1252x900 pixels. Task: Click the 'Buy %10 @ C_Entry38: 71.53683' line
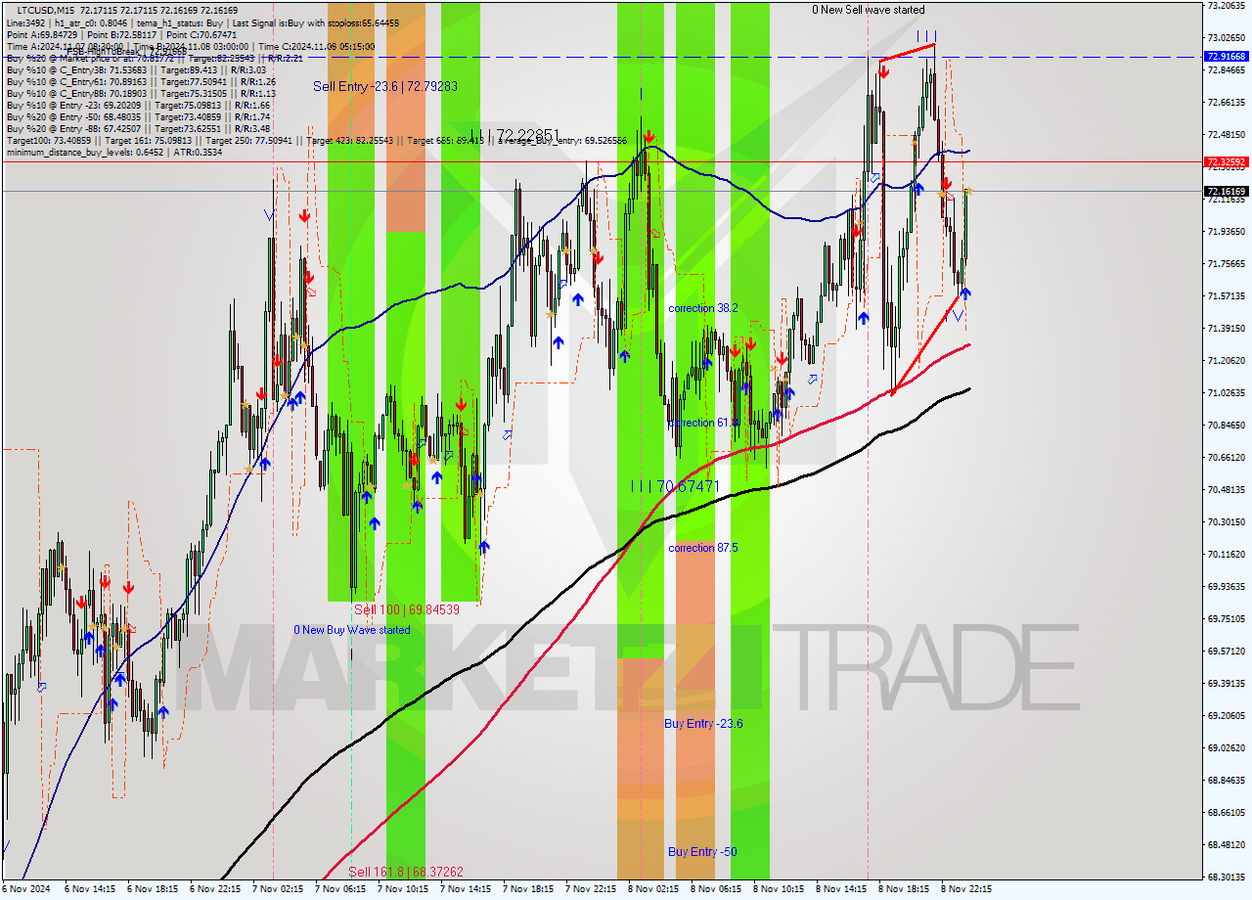pos(136,69)
